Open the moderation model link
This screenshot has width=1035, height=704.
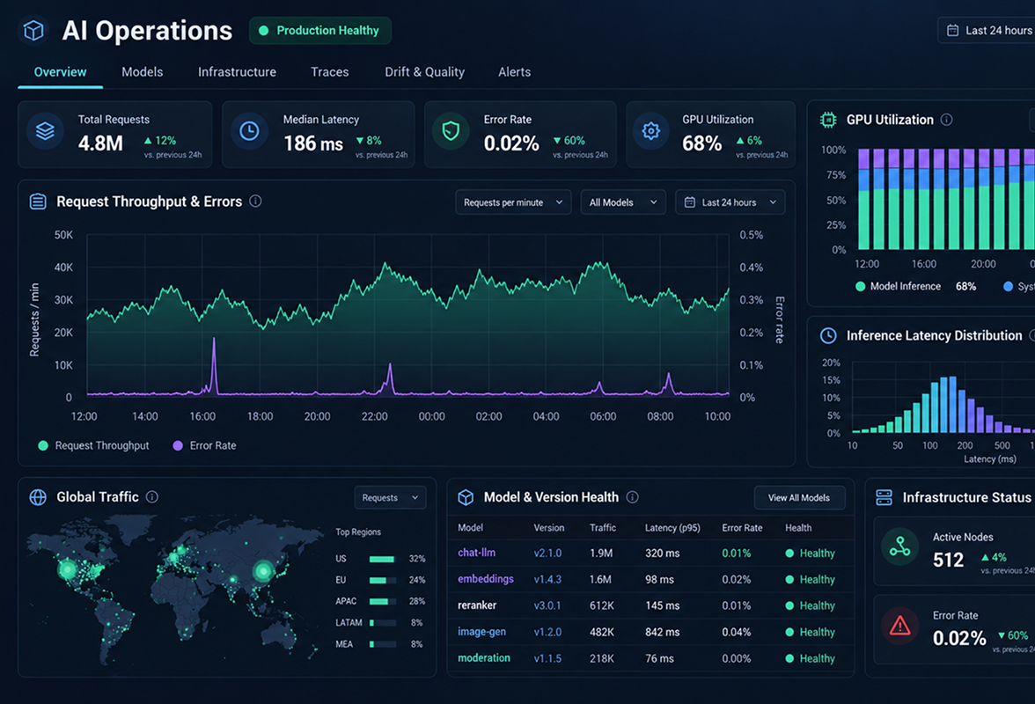tap(484, 658)
